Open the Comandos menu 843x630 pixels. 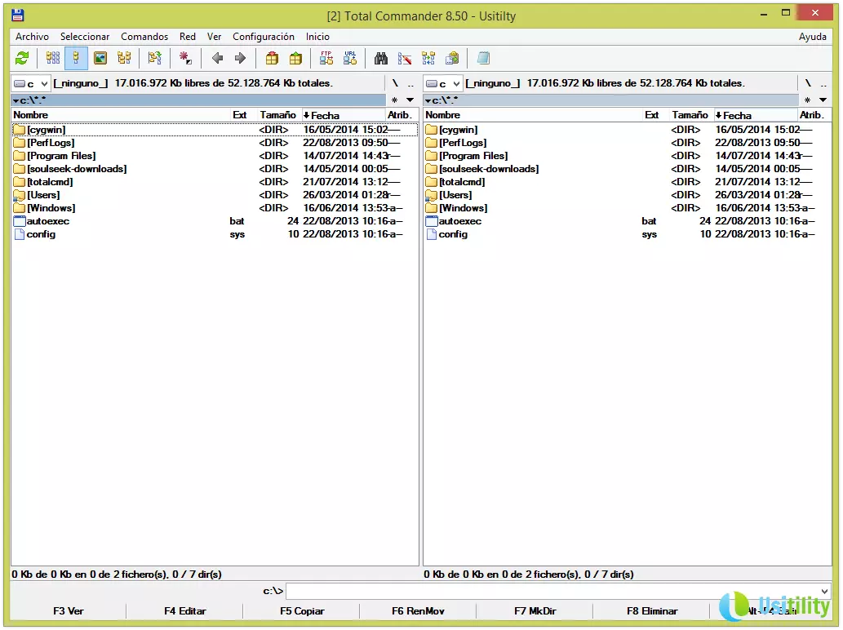[x=144, y=37]
